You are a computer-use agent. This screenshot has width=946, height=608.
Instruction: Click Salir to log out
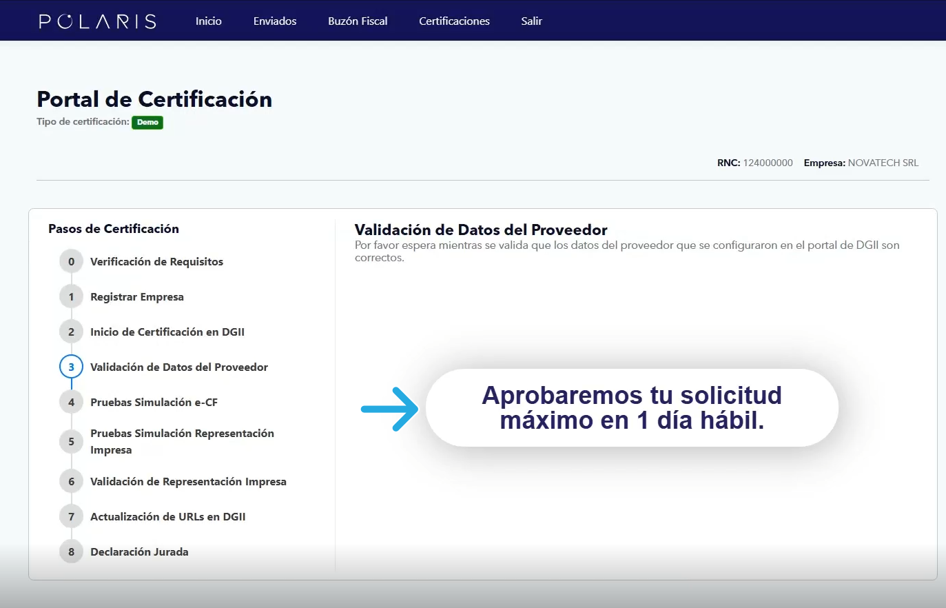(531, 21)
